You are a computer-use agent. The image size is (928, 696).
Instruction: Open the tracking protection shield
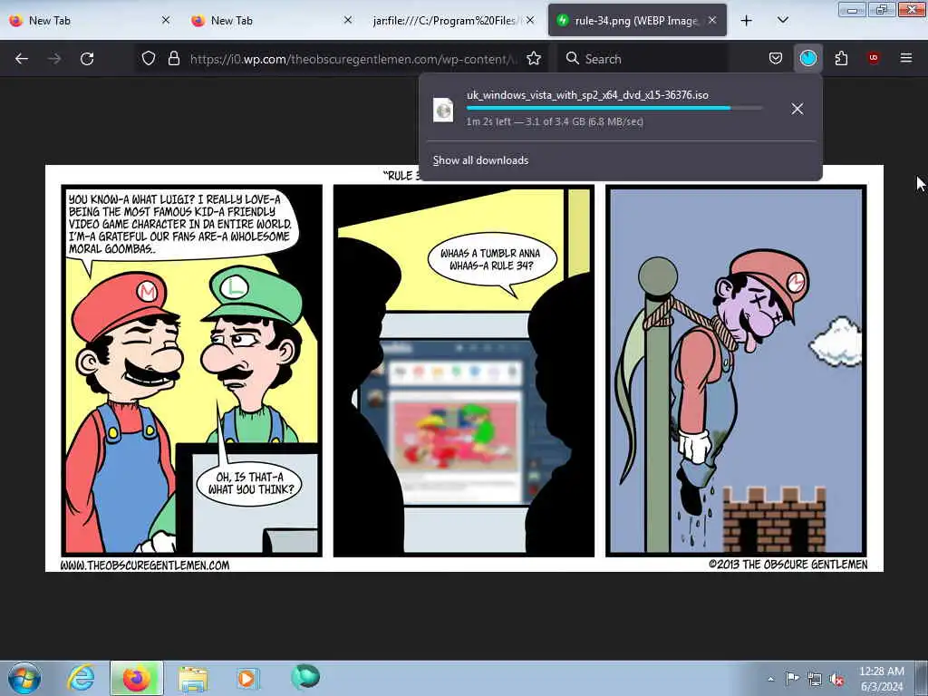149,59
